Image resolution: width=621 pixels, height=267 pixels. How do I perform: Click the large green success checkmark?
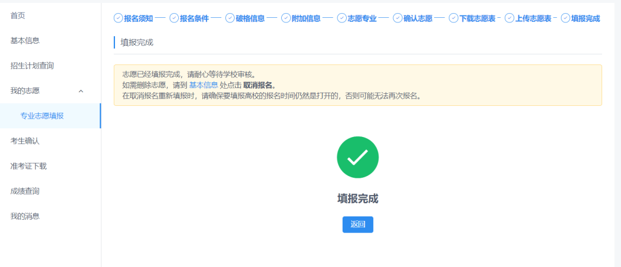[x=358, y=157]
